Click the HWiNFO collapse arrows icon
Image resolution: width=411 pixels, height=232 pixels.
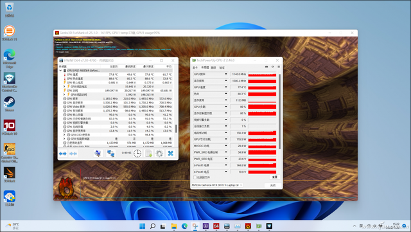pos(73,154)
